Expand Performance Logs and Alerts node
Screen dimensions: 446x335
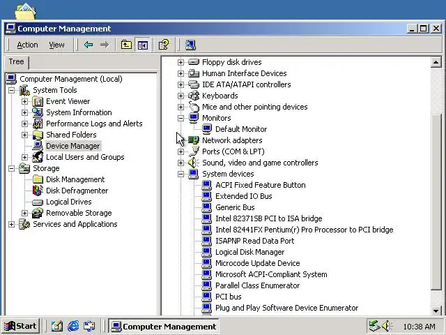click(x=24, y=124)
